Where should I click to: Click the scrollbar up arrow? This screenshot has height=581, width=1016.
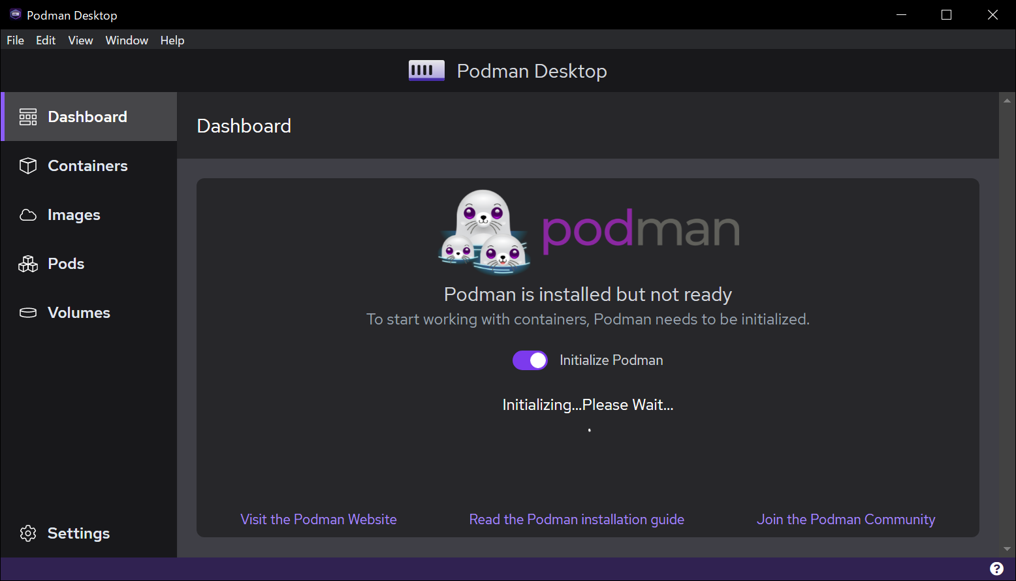click(1007, 101)
